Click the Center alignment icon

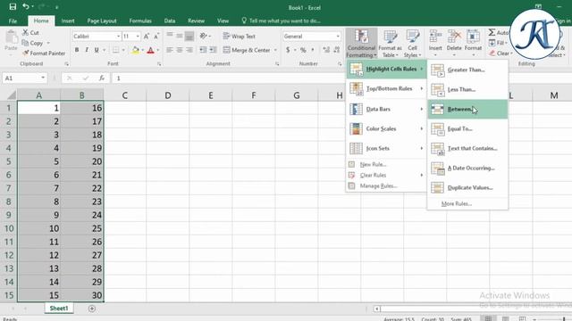(x=180, y=50)
